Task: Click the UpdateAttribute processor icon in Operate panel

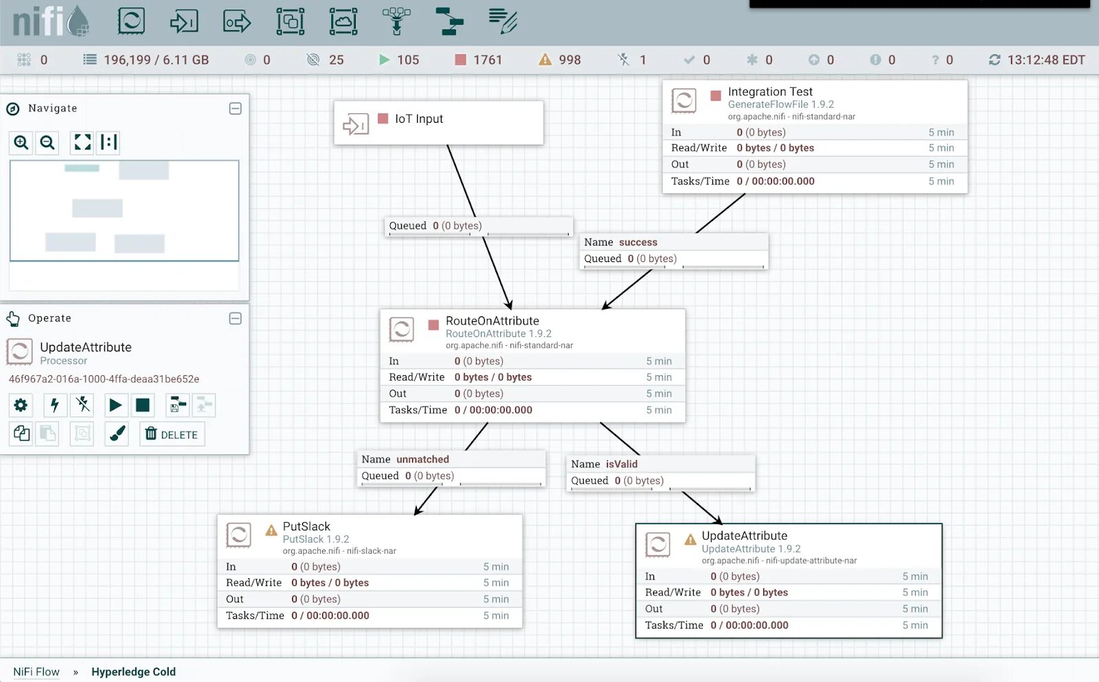Action: coord(19,352)
